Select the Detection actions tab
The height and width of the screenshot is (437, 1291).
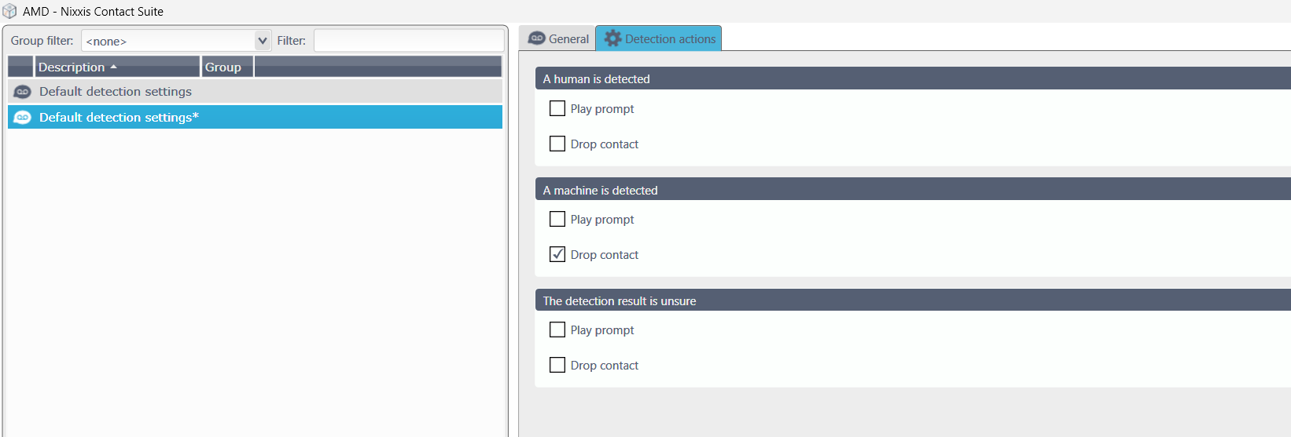659,38
